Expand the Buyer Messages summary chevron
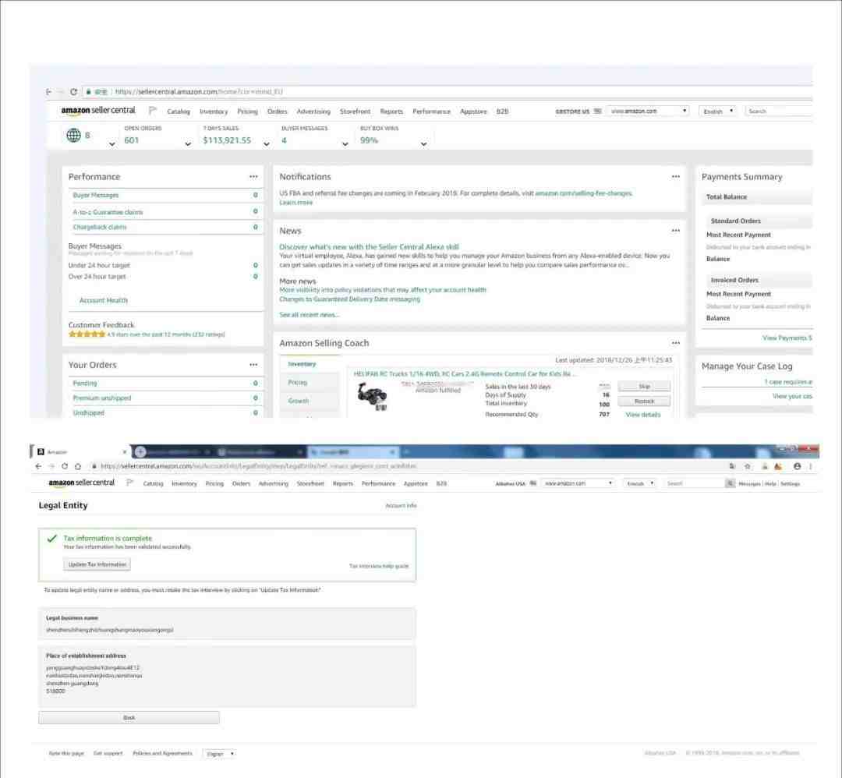Screen dimensions: 842x778 click(345, 144)
